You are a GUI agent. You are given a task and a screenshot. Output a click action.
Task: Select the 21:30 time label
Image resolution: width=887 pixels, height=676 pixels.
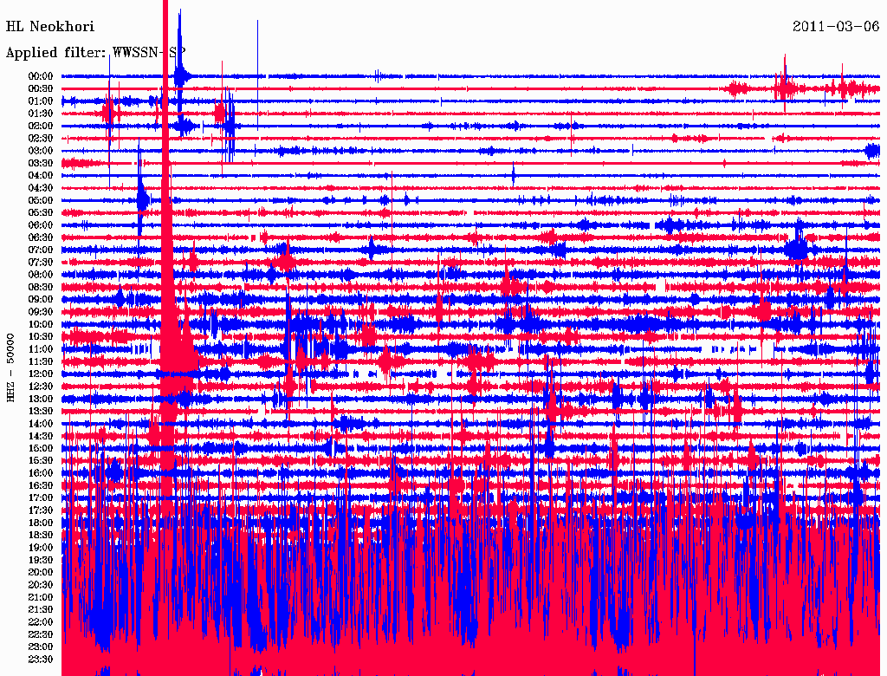coord(41,610)
